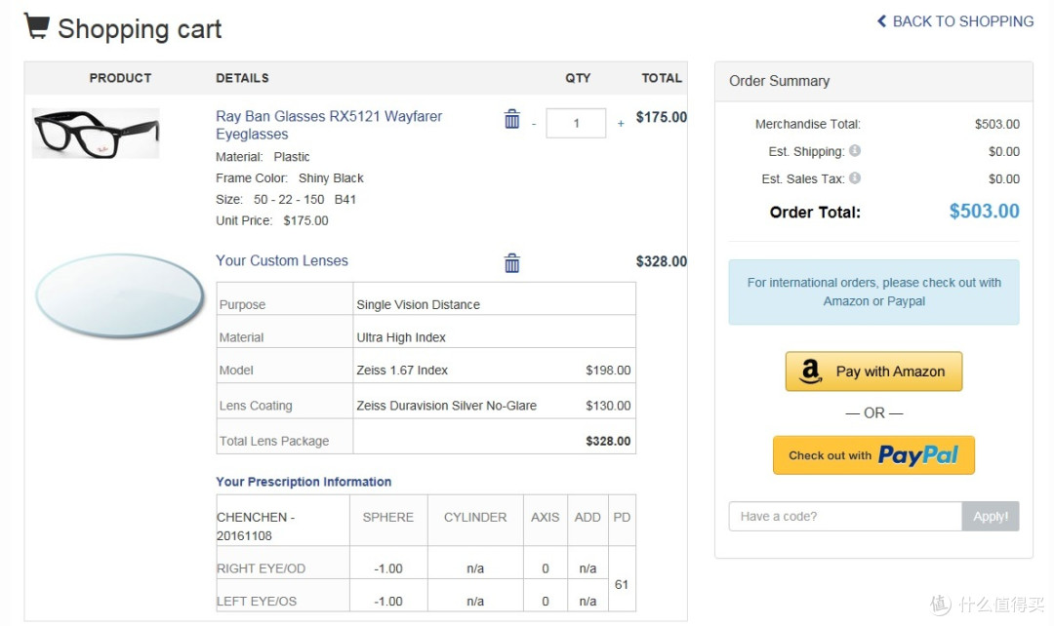Click the Order Total amount
The height and width of the screenshot is (626, 1054).
coord(984,212)
